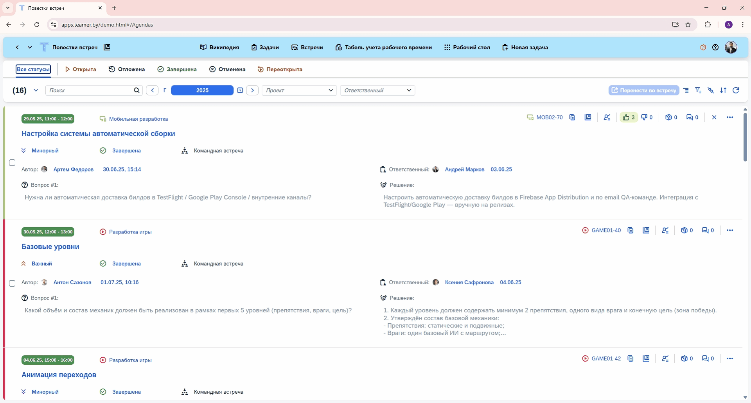Image resolution: width=751 pixels, height=403 pixels.
Task: Tick the checkbox for Базовые уровни agenda
Action: coord(12,283)
